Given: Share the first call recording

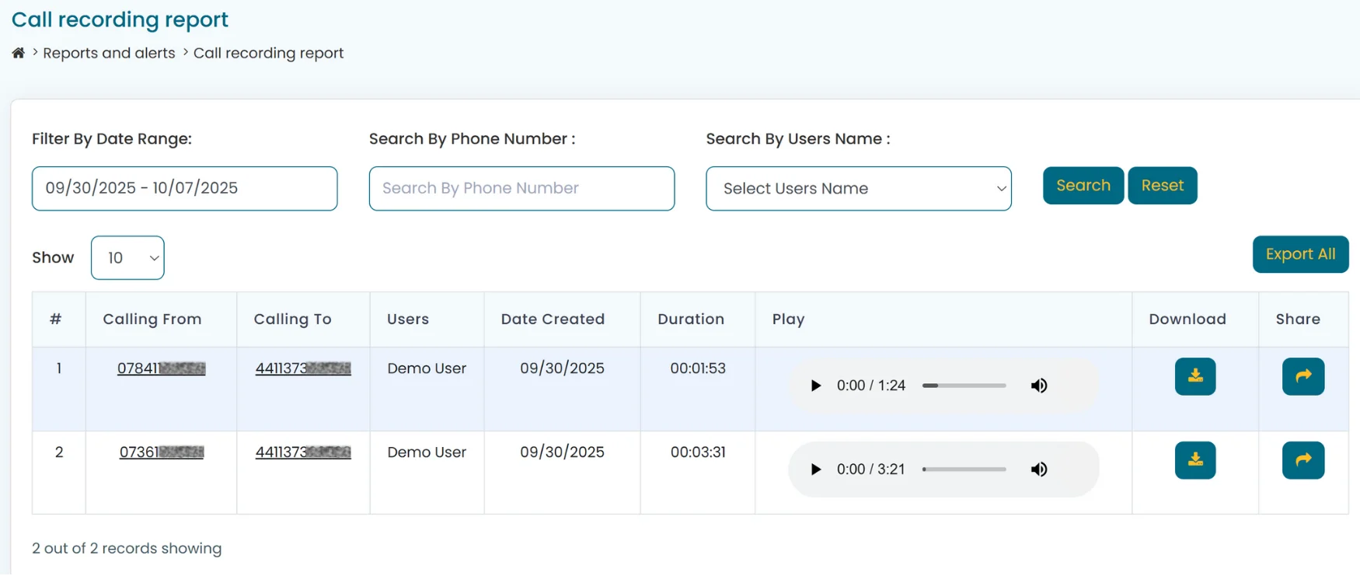Looking at the screenshot, I should point(1302,377).
